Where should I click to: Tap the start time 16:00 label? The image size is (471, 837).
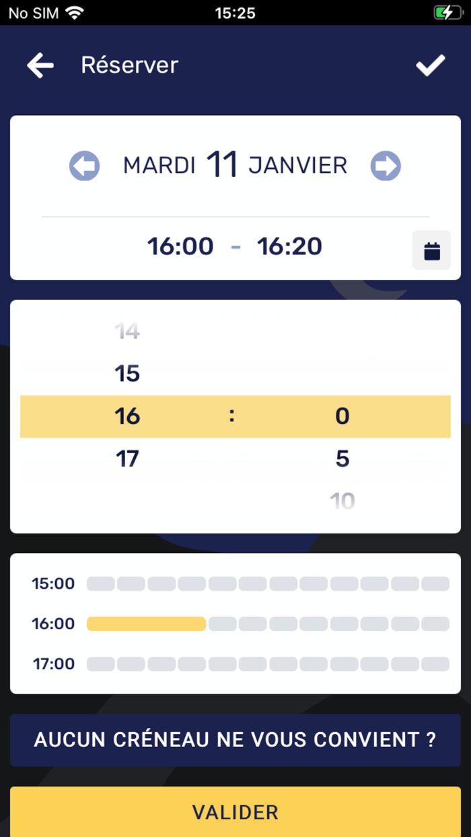[180, 246]
